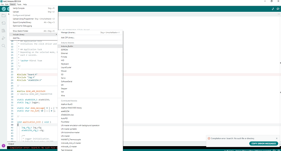The image size is (281, 151).
Task: Include the Adafruit BusIO library
Action: pyautogui.click(x=90, y=104)
